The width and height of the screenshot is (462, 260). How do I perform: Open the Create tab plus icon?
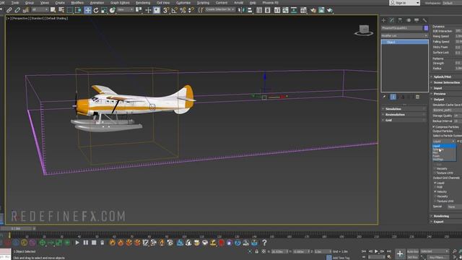click(383, 20)
